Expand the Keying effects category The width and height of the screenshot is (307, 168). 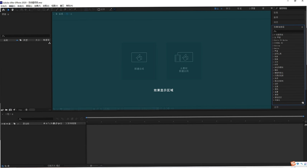(273, 46)
